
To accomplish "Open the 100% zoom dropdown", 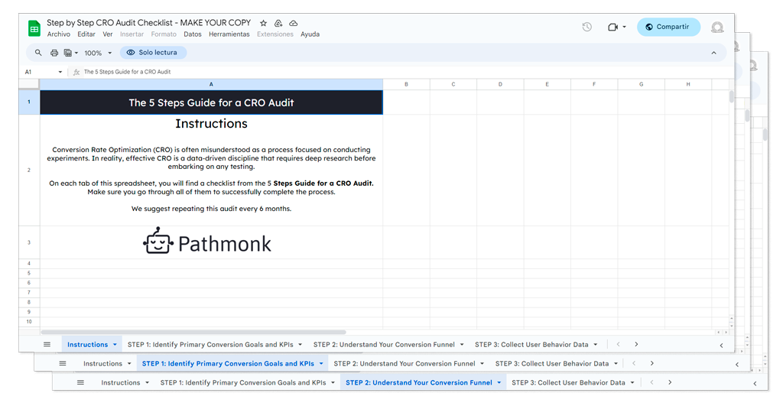I will coord(98,53).
